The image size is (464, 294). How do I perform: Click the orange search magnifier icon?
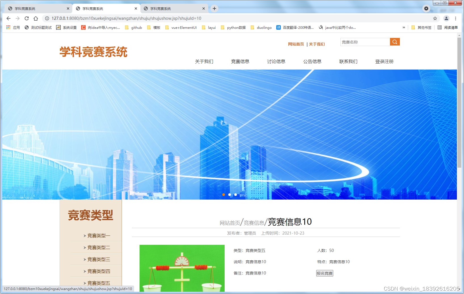[395, 42]
